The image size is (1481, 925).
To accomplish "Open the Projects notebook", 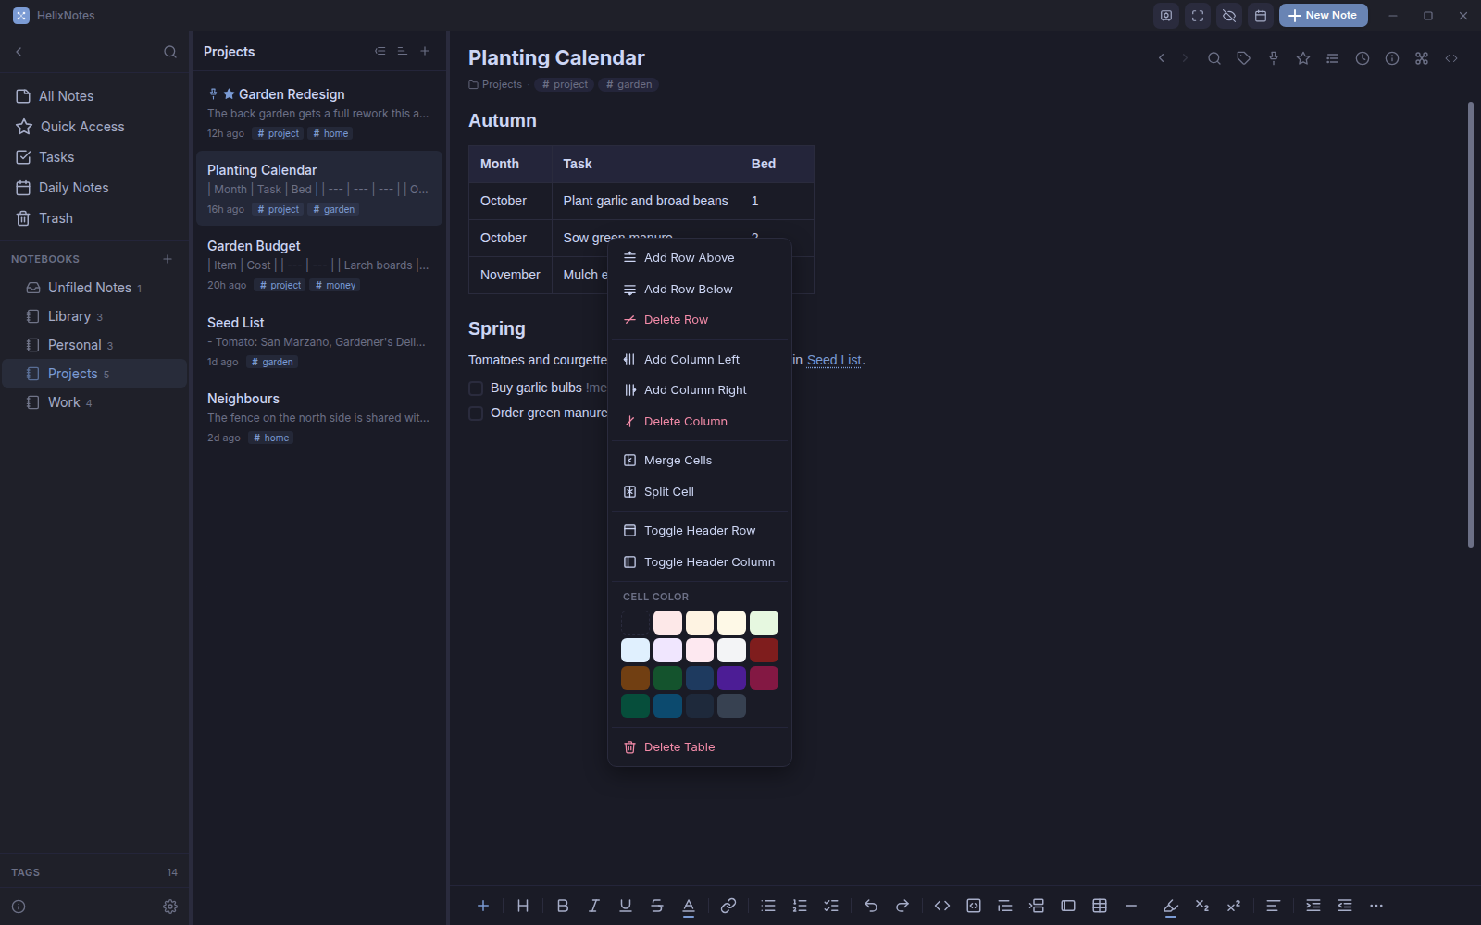I will (94, 374).
